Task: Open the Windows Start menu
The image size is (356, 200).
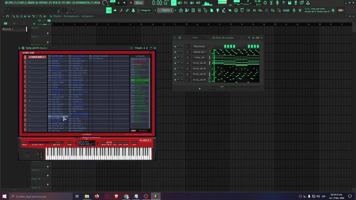Action: click(x=4, y=196)
